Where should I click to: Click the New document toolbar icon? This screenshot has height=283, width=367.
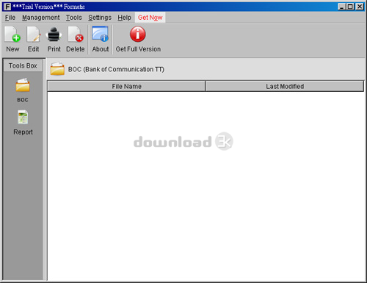coord(12,35)
